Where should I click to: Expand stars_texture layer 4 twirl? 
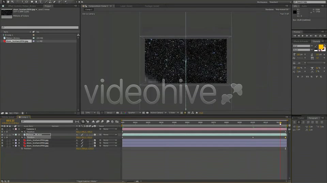(x=13, y=143)
